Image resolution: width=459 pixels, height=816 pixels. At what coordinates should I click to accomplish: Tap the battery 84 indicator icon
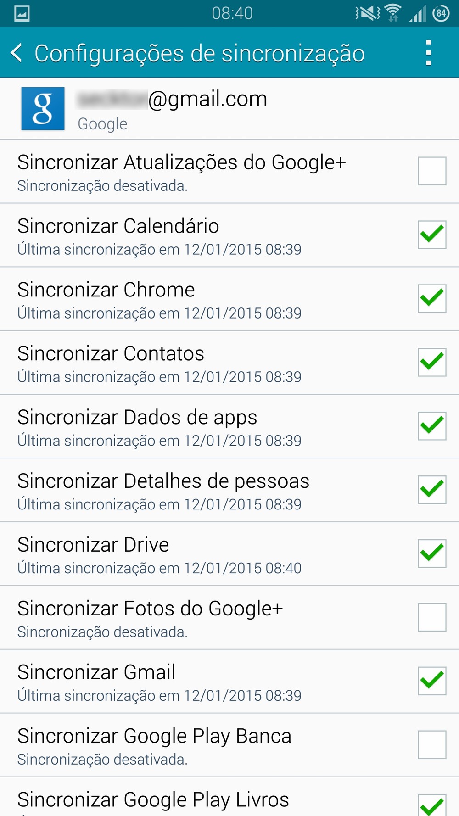441,13
